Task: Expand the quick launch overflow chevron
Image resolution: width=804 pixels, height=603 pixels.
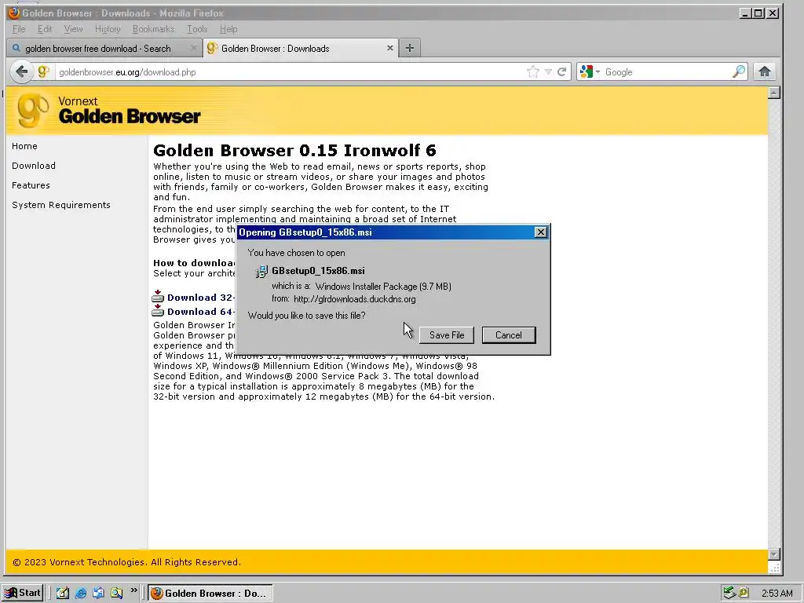Action: click(x=133, y=590)
